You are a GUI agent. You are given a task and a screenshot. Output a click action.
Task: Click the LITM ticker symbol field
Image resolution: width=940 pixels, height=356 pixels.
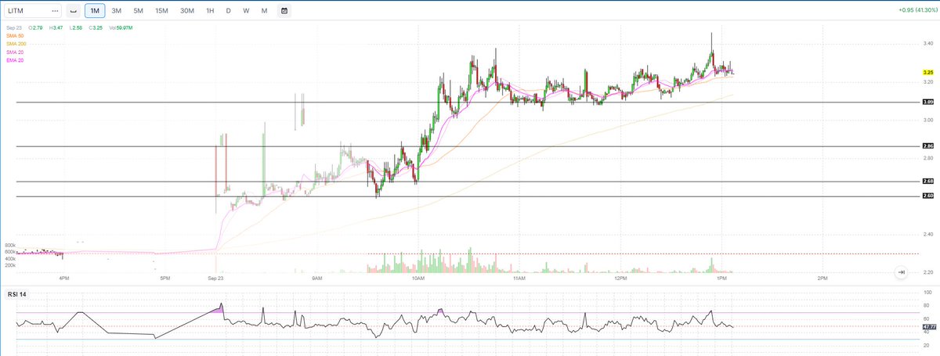point(33,11)
